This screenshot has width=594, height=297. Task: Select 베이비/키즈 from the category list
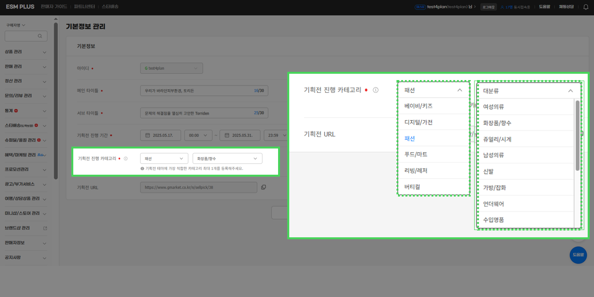[x=433, y=106]
